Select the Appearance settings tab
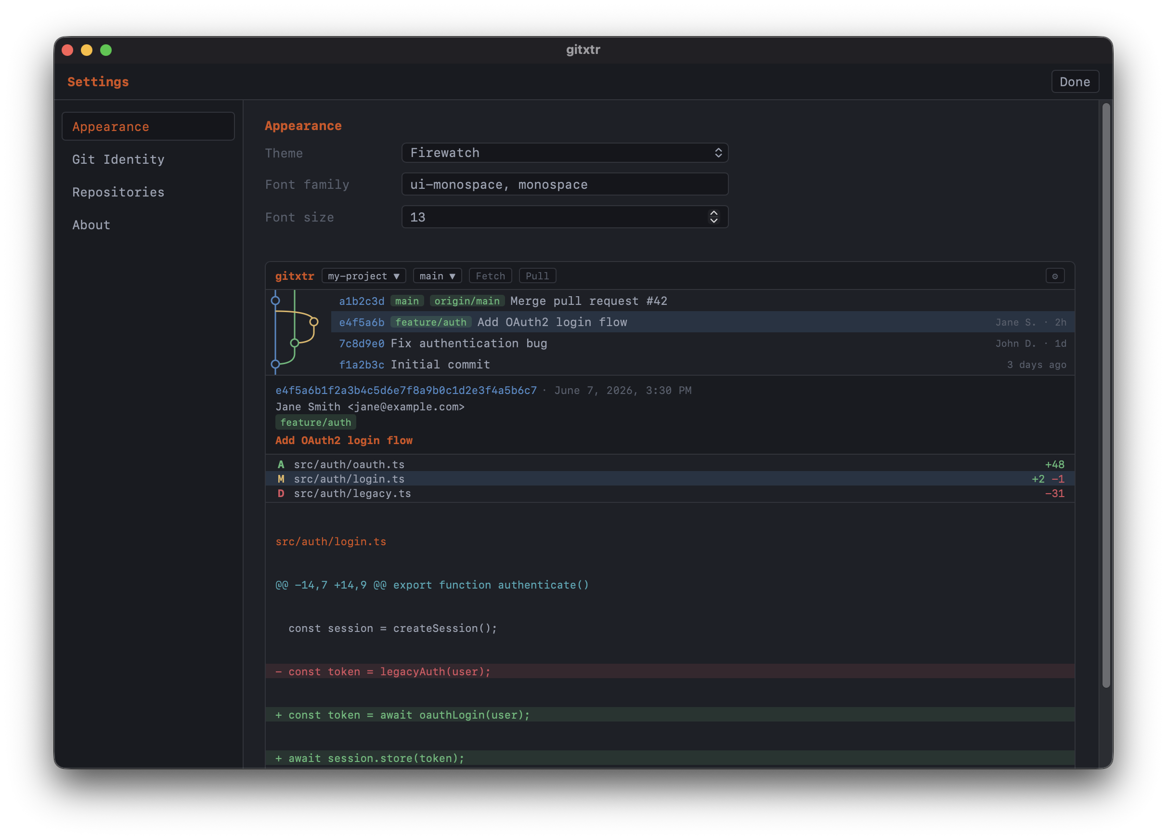1167x840 pixels. click(x=148, y=127)
